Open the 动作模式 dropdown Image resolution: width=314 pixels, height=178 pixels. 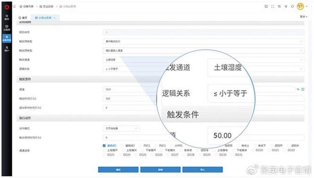point(121,128)
